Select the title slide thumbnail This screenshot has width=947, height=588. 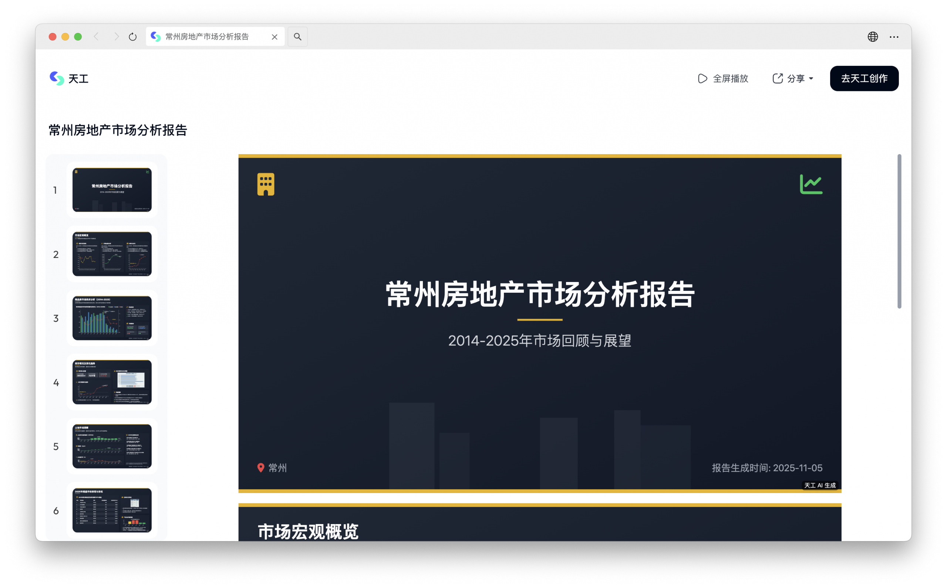[112, 190]
